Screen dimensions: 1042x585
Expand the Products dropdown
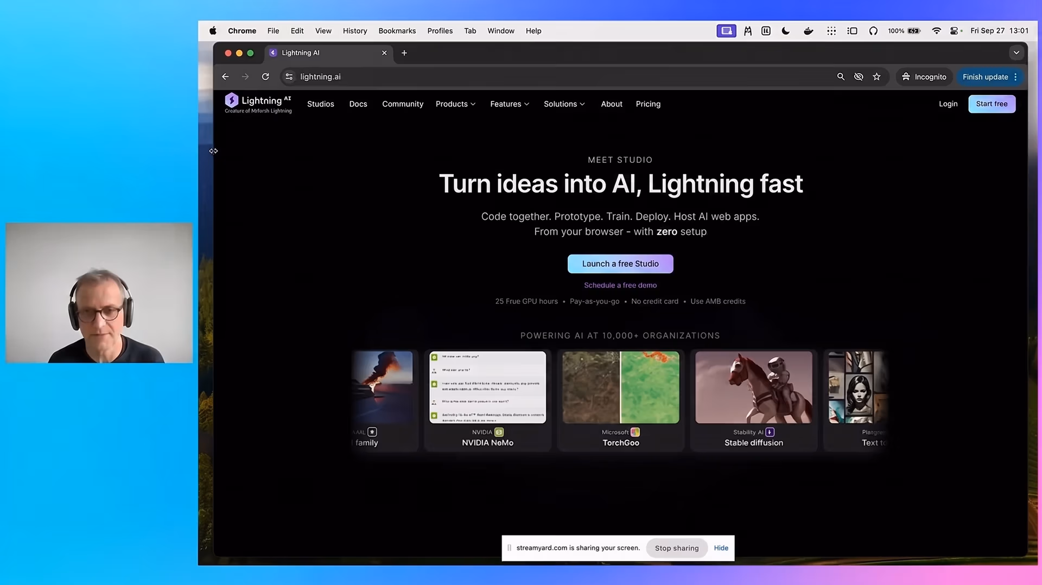[455, 104]
